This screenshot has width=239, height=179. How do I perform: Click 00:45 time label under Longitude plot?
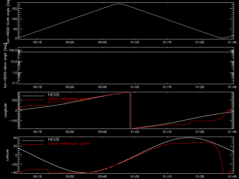pos(102,132)
